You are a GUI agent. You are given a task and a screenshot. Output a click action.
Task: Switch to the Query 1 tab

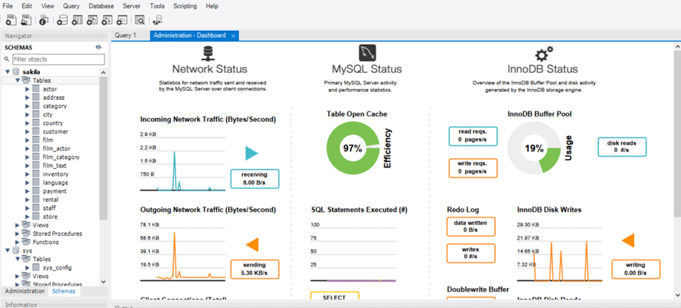(x=125, y=35)
